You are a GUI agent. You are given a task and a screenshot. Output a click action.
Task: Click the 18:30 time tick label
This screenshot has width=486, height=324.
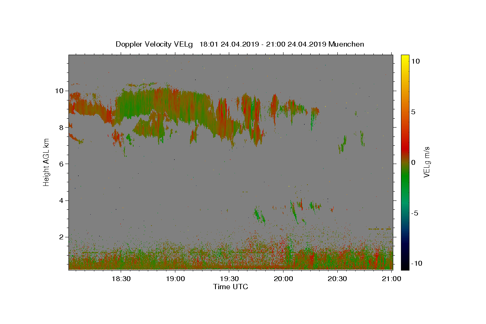121,279
